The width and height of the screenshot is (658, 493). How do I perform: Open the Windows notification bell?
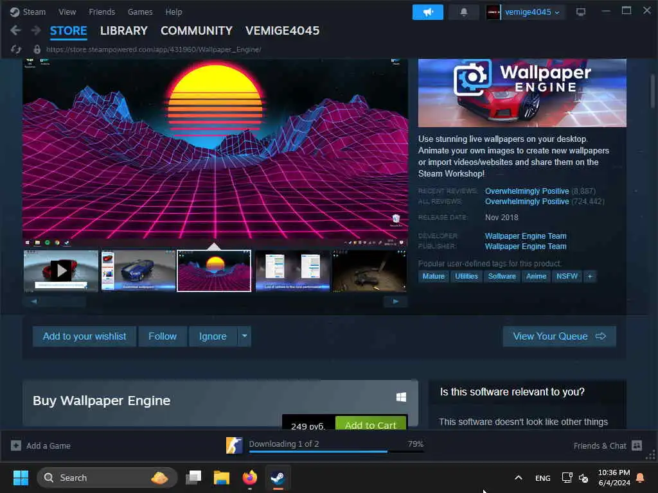coord(641,478)
